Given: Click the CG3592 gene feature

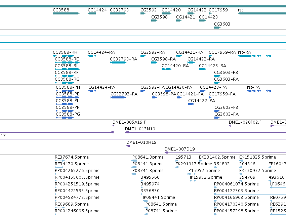Looking at the screenshot, I should 143,13.
